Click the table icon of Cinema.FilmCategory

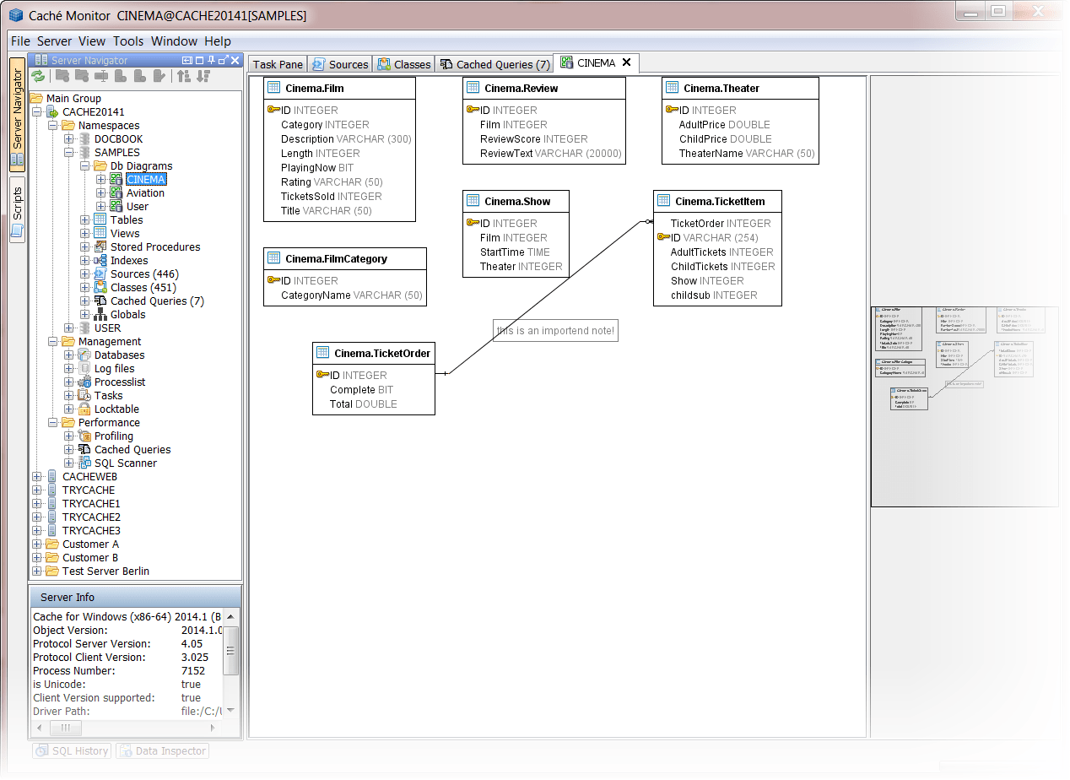click(274, 258)
